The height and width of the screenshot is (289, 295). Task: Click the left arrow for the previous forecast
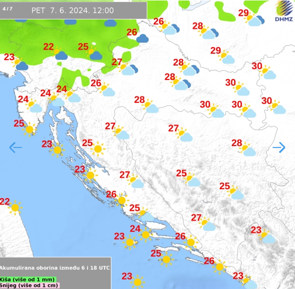[x=15, y=147]
